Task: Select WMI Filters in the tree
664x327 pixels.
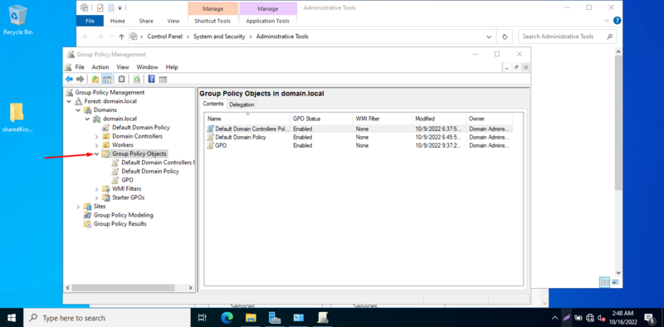Action: [127, 189]
